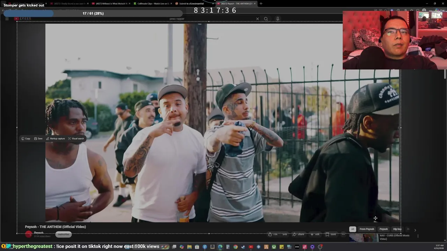Go to YouTube home via logo
Viewport: 447px width, 251px height.
tap(23, 19)
